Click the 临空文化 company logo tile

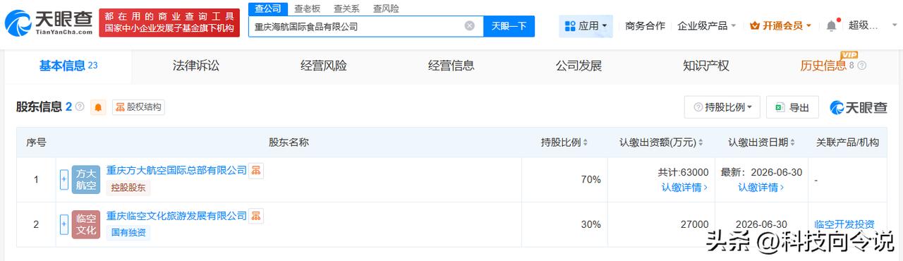coord(86,224)
